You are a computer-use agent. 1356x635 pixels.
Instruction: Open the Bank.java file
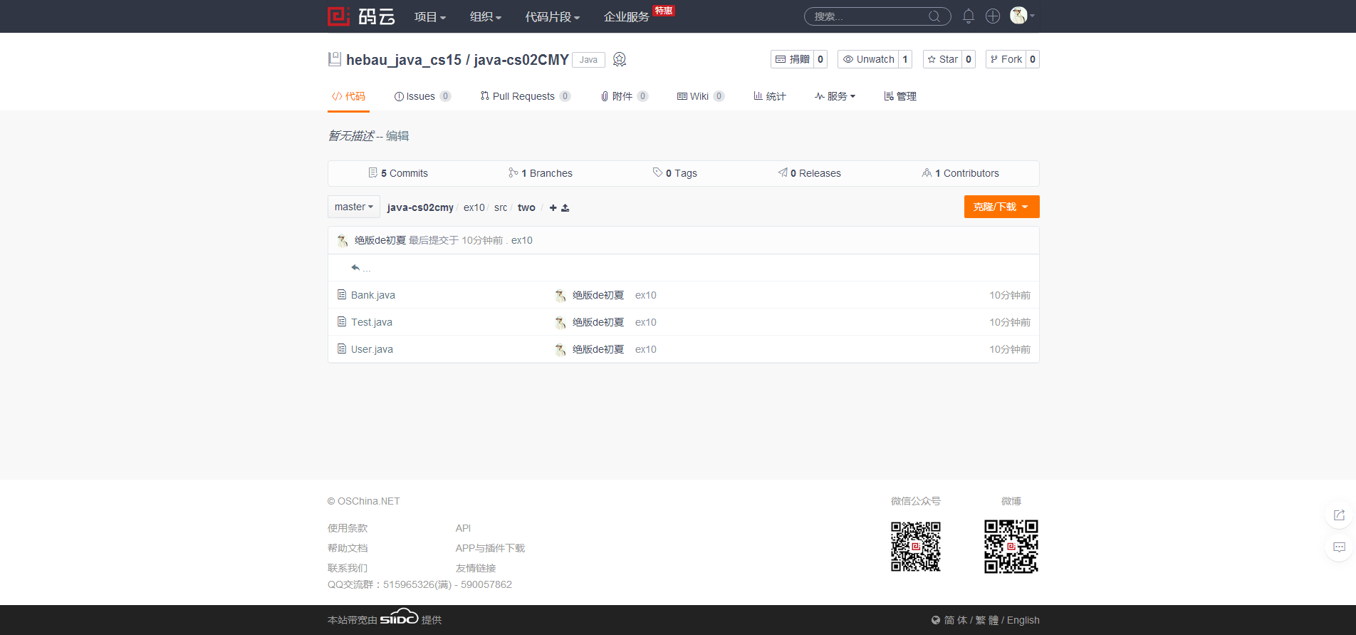(x=373, y=295)
